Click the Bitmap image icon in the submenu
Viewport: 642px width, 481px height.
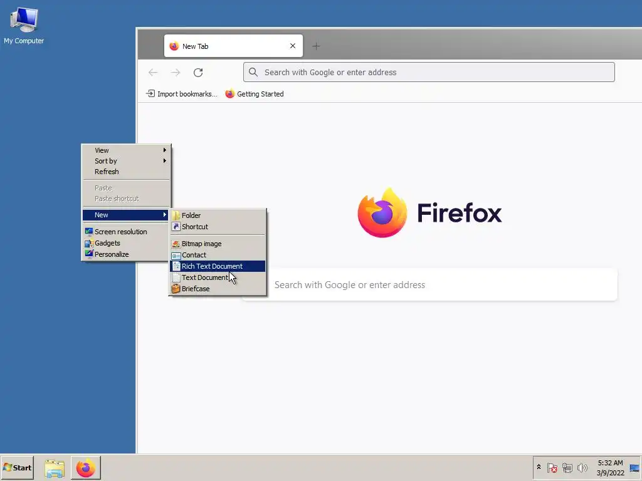pos(176,244)
